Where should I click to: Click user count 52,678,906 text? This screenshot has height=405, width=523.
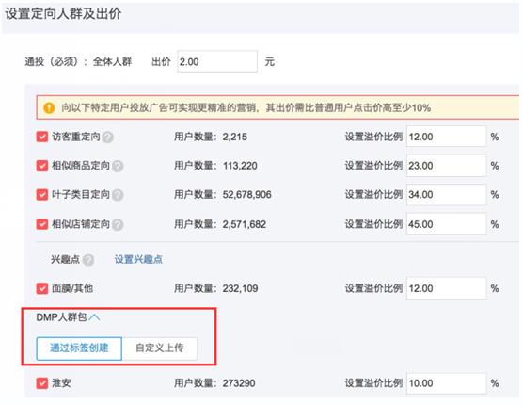point(247,195)
